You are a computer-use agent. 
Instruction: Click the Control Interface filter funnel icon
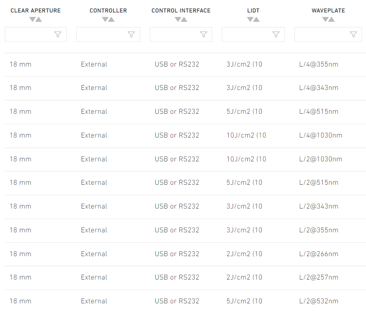pos(204,35)
